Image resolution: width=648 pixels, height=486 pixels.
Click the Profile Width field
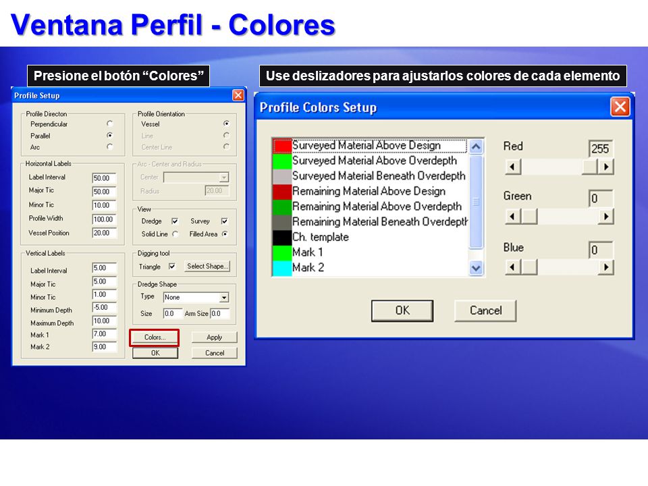(104, 219)
